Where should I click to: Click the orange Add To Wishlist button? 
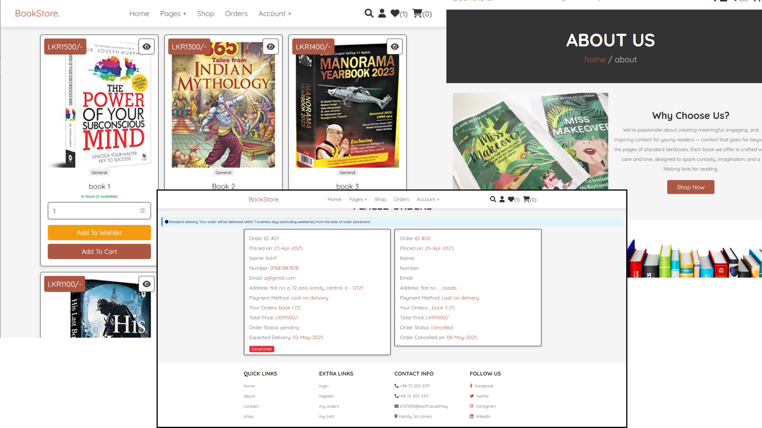click(99, 233)
